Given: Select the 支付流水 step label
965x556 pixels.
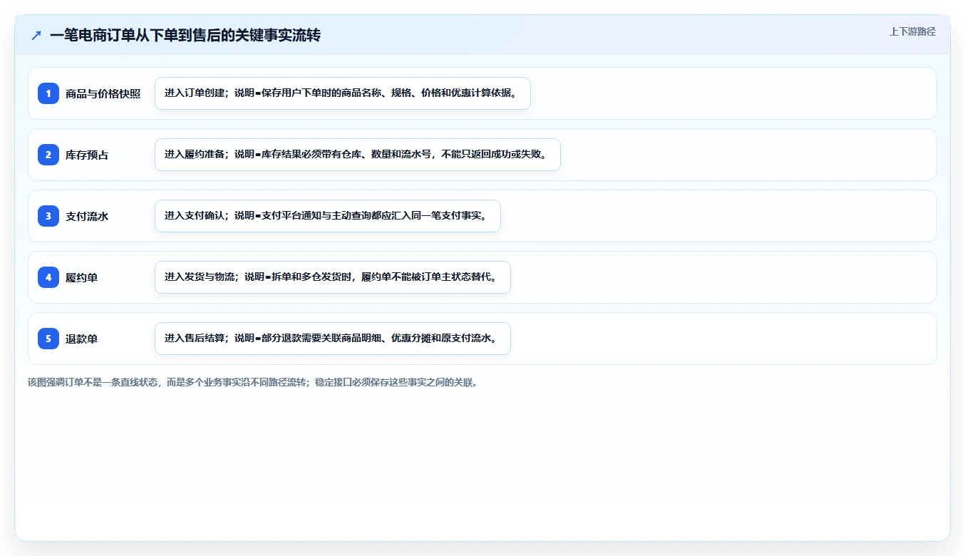Looking at the screenshot, I should 87,216.
